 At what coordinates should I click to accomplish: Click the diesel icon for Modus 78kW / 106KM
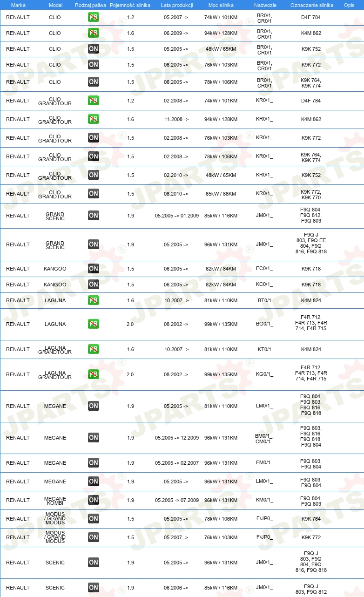pyautogui.click(x=93, y=519)
